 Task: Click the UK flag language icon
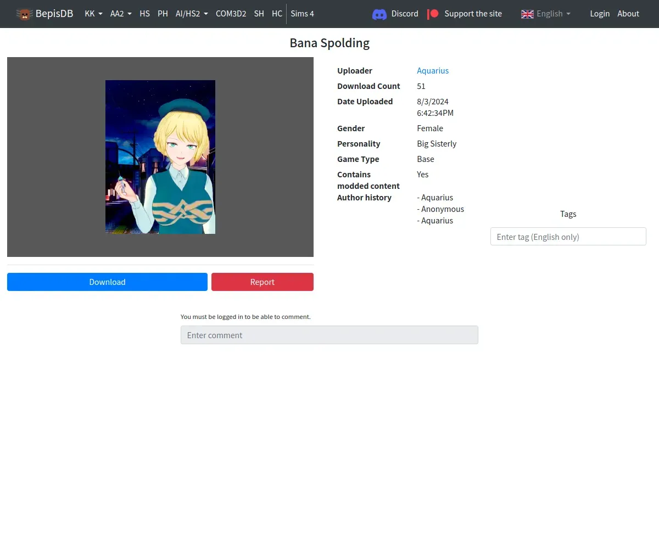click(x=527, y=14)
